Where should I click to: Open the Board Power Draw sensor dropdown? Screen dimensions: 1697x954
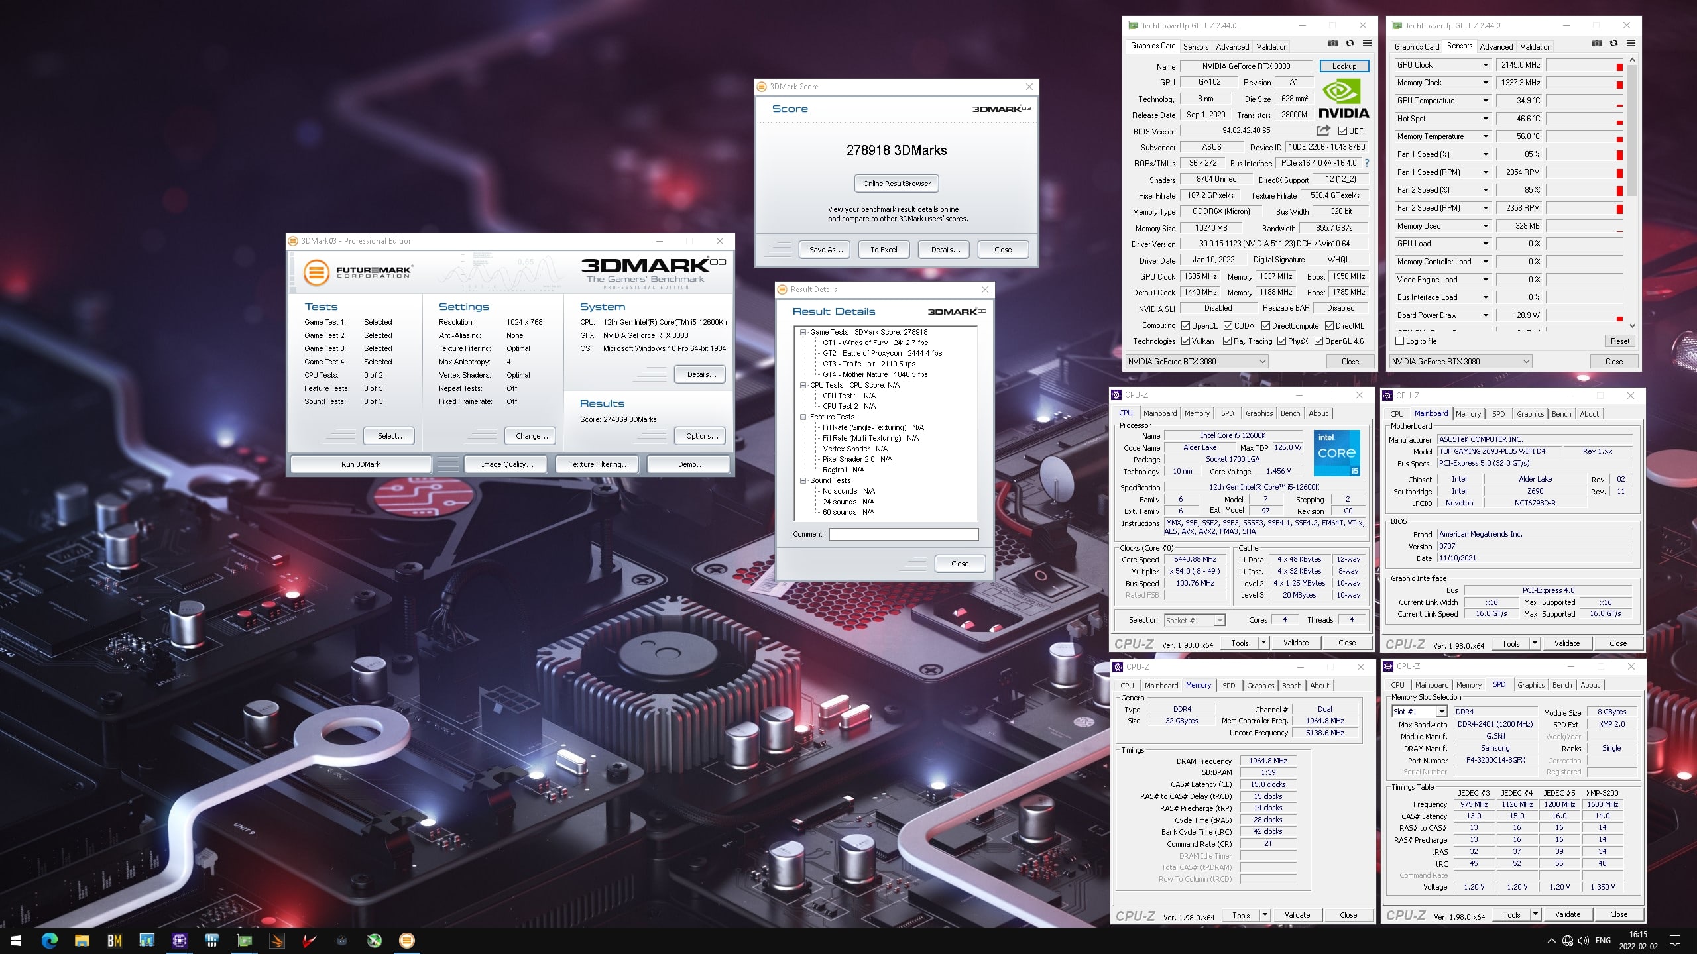tap(1486, 315)
